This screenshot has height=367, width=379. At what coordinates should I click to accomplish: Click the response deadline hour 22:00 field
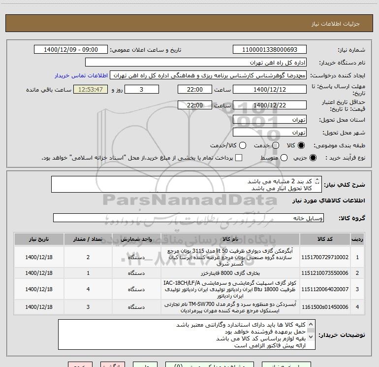click(x=195, y=89)
